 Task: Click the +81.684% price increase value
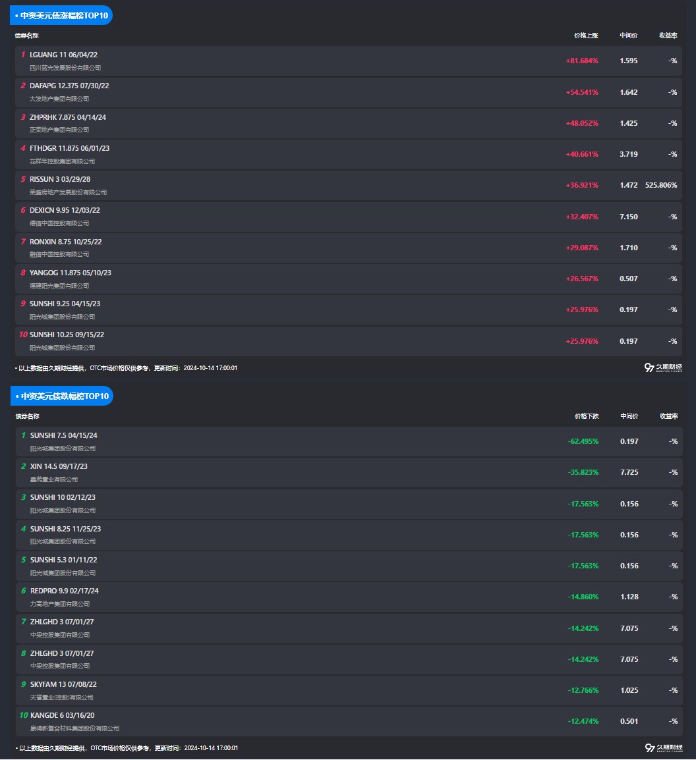pos(582,61)
